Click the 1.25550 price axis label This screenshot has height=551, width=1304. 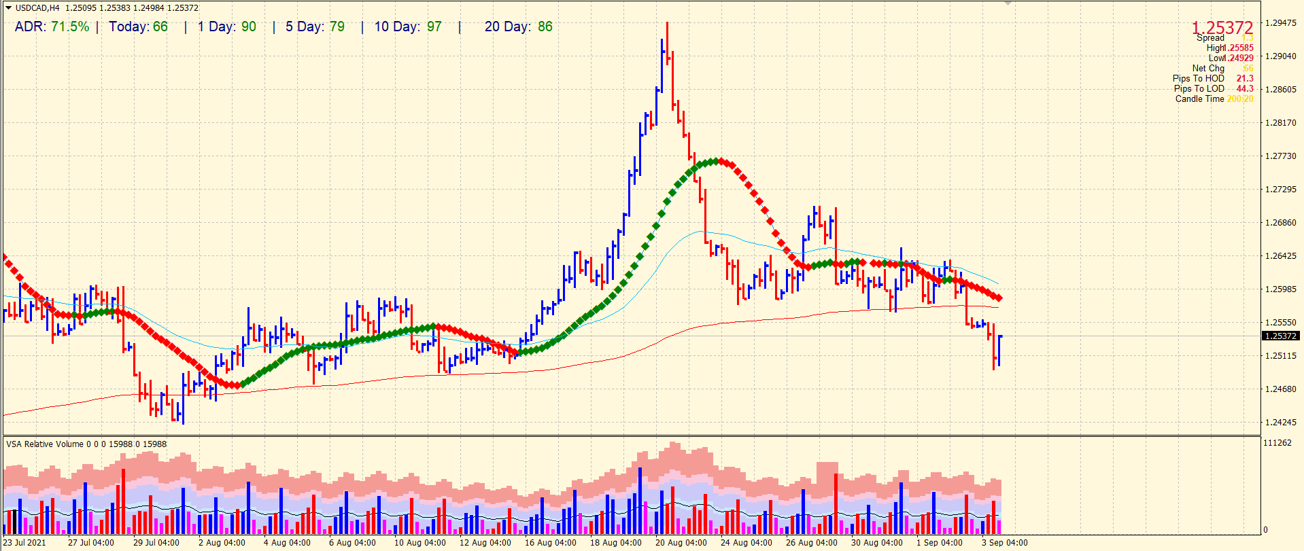pyautogui.click(x=1280, y=323)
